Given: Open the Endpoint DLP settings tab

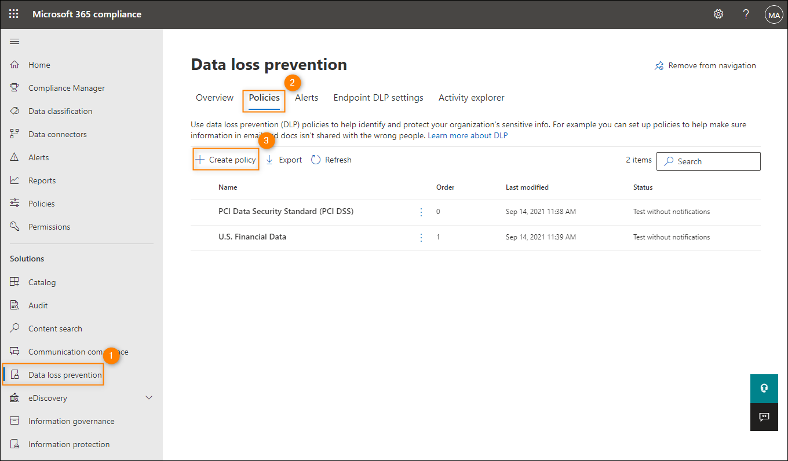Looking at the screenshot, I should pos(378,98).
